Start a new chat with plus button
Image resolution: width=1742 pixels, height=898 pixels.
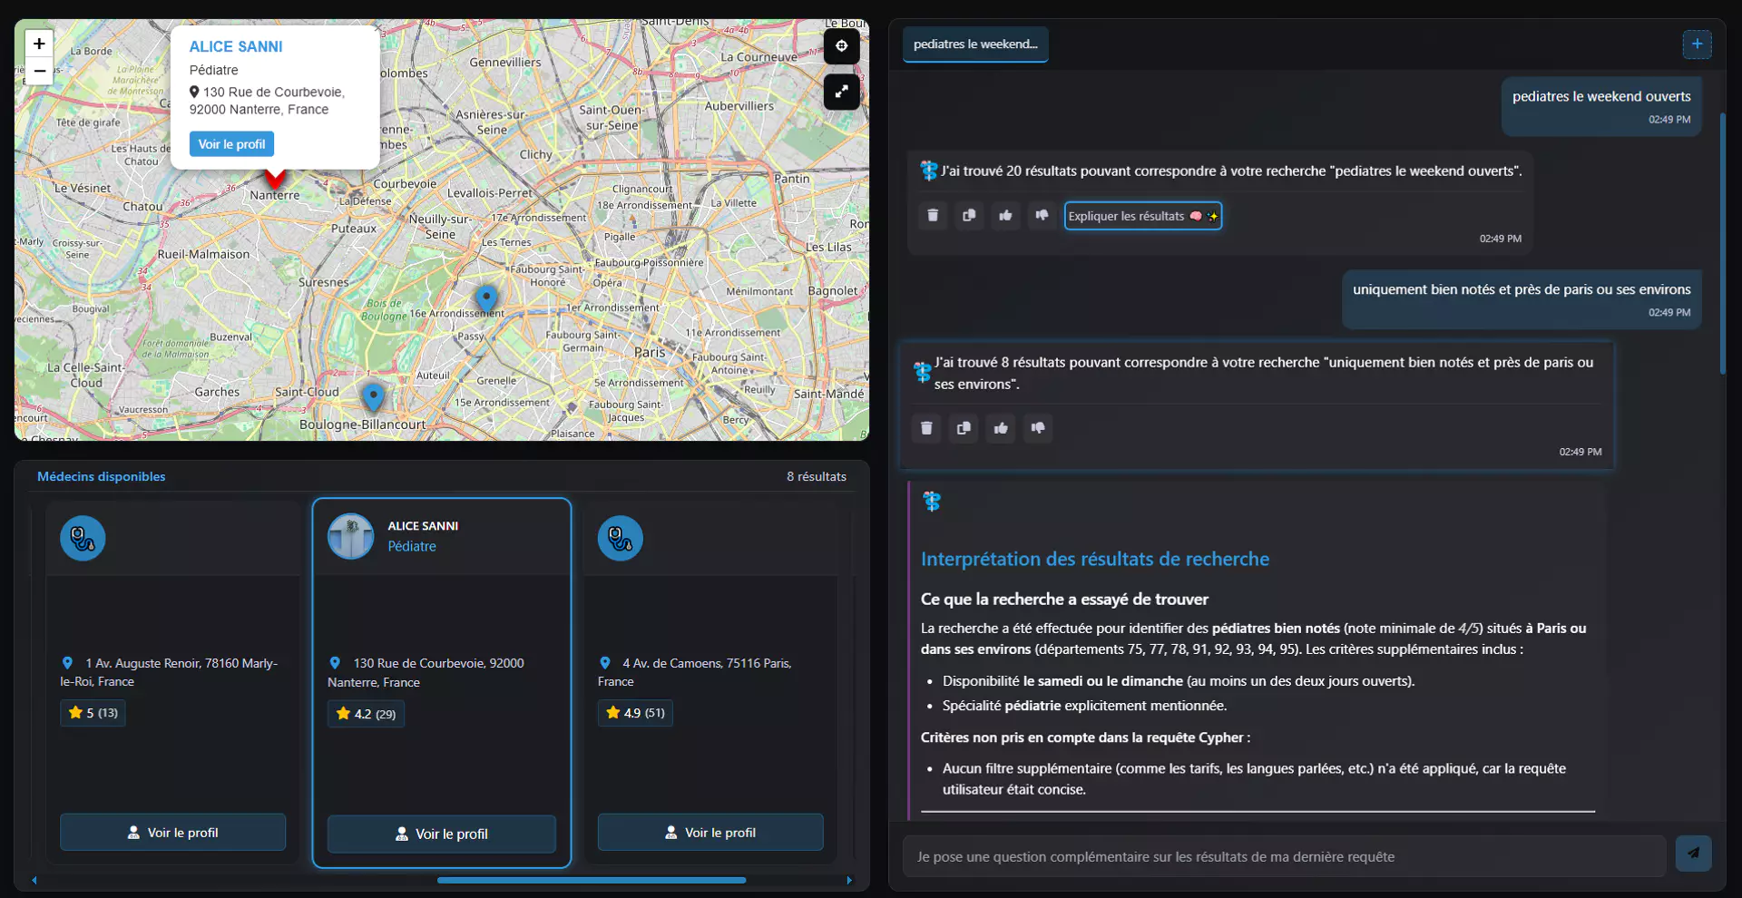pyautogui.click(x=1697, y=44)
